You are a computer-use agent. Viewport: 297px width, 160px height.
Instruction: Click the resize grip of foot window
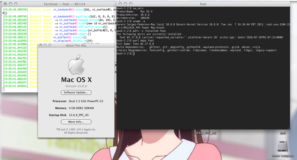click(x=288, y=128)
